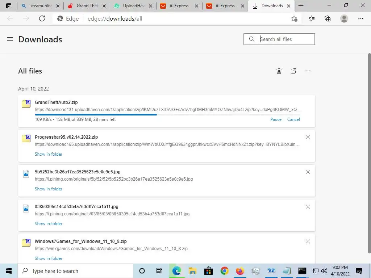Close the Grand Theft tab
The height and width of the screenshot is (278, 371).
pos(104,6)
